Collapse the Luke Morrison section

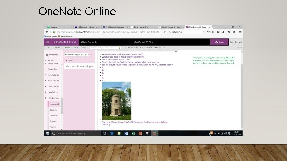(45, 98)
